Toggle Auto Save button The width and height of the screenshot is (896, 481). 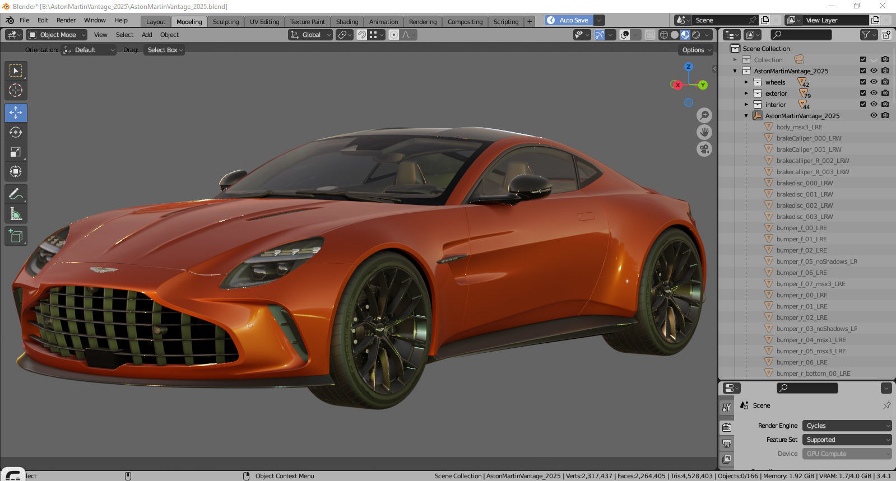pyautogui.click(x=568, y=20)
